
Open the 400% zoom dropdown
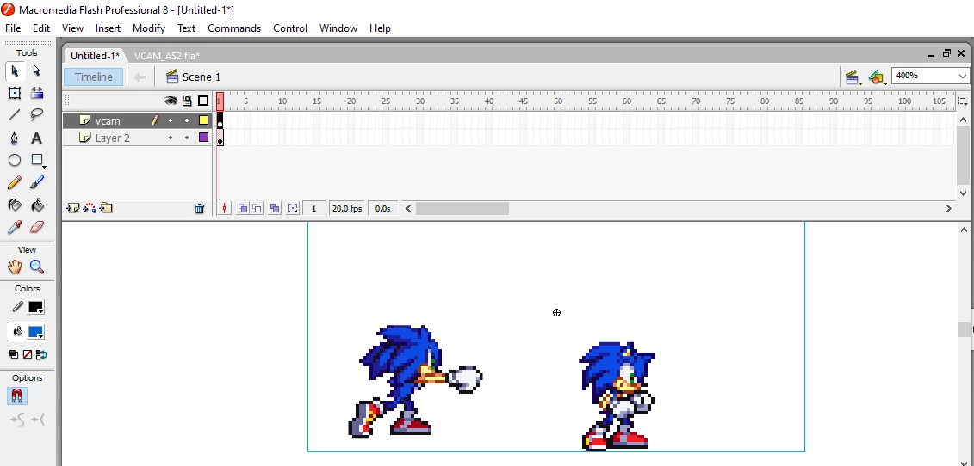[963, 76]
